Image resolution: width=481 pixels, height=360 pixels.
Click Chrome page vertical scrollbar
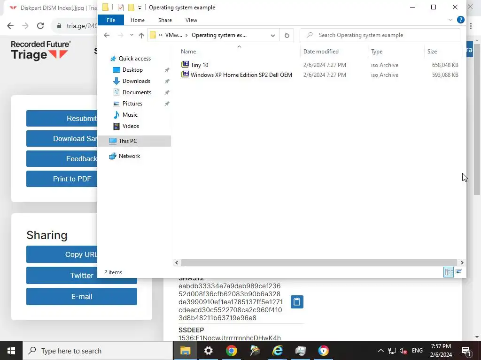tap(477, 120)
